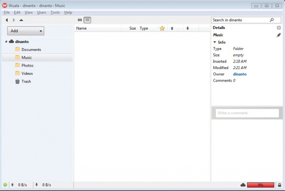The height and width of the screenshot is (191, 285).
Task: Sort by Size column
Action: (129, 28)
